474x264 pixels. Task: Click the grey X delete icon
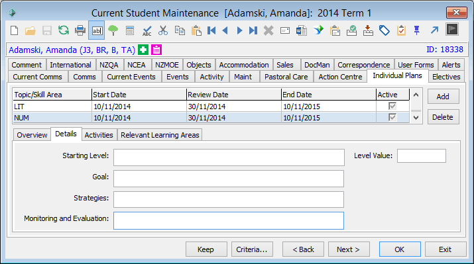(268, 30)
